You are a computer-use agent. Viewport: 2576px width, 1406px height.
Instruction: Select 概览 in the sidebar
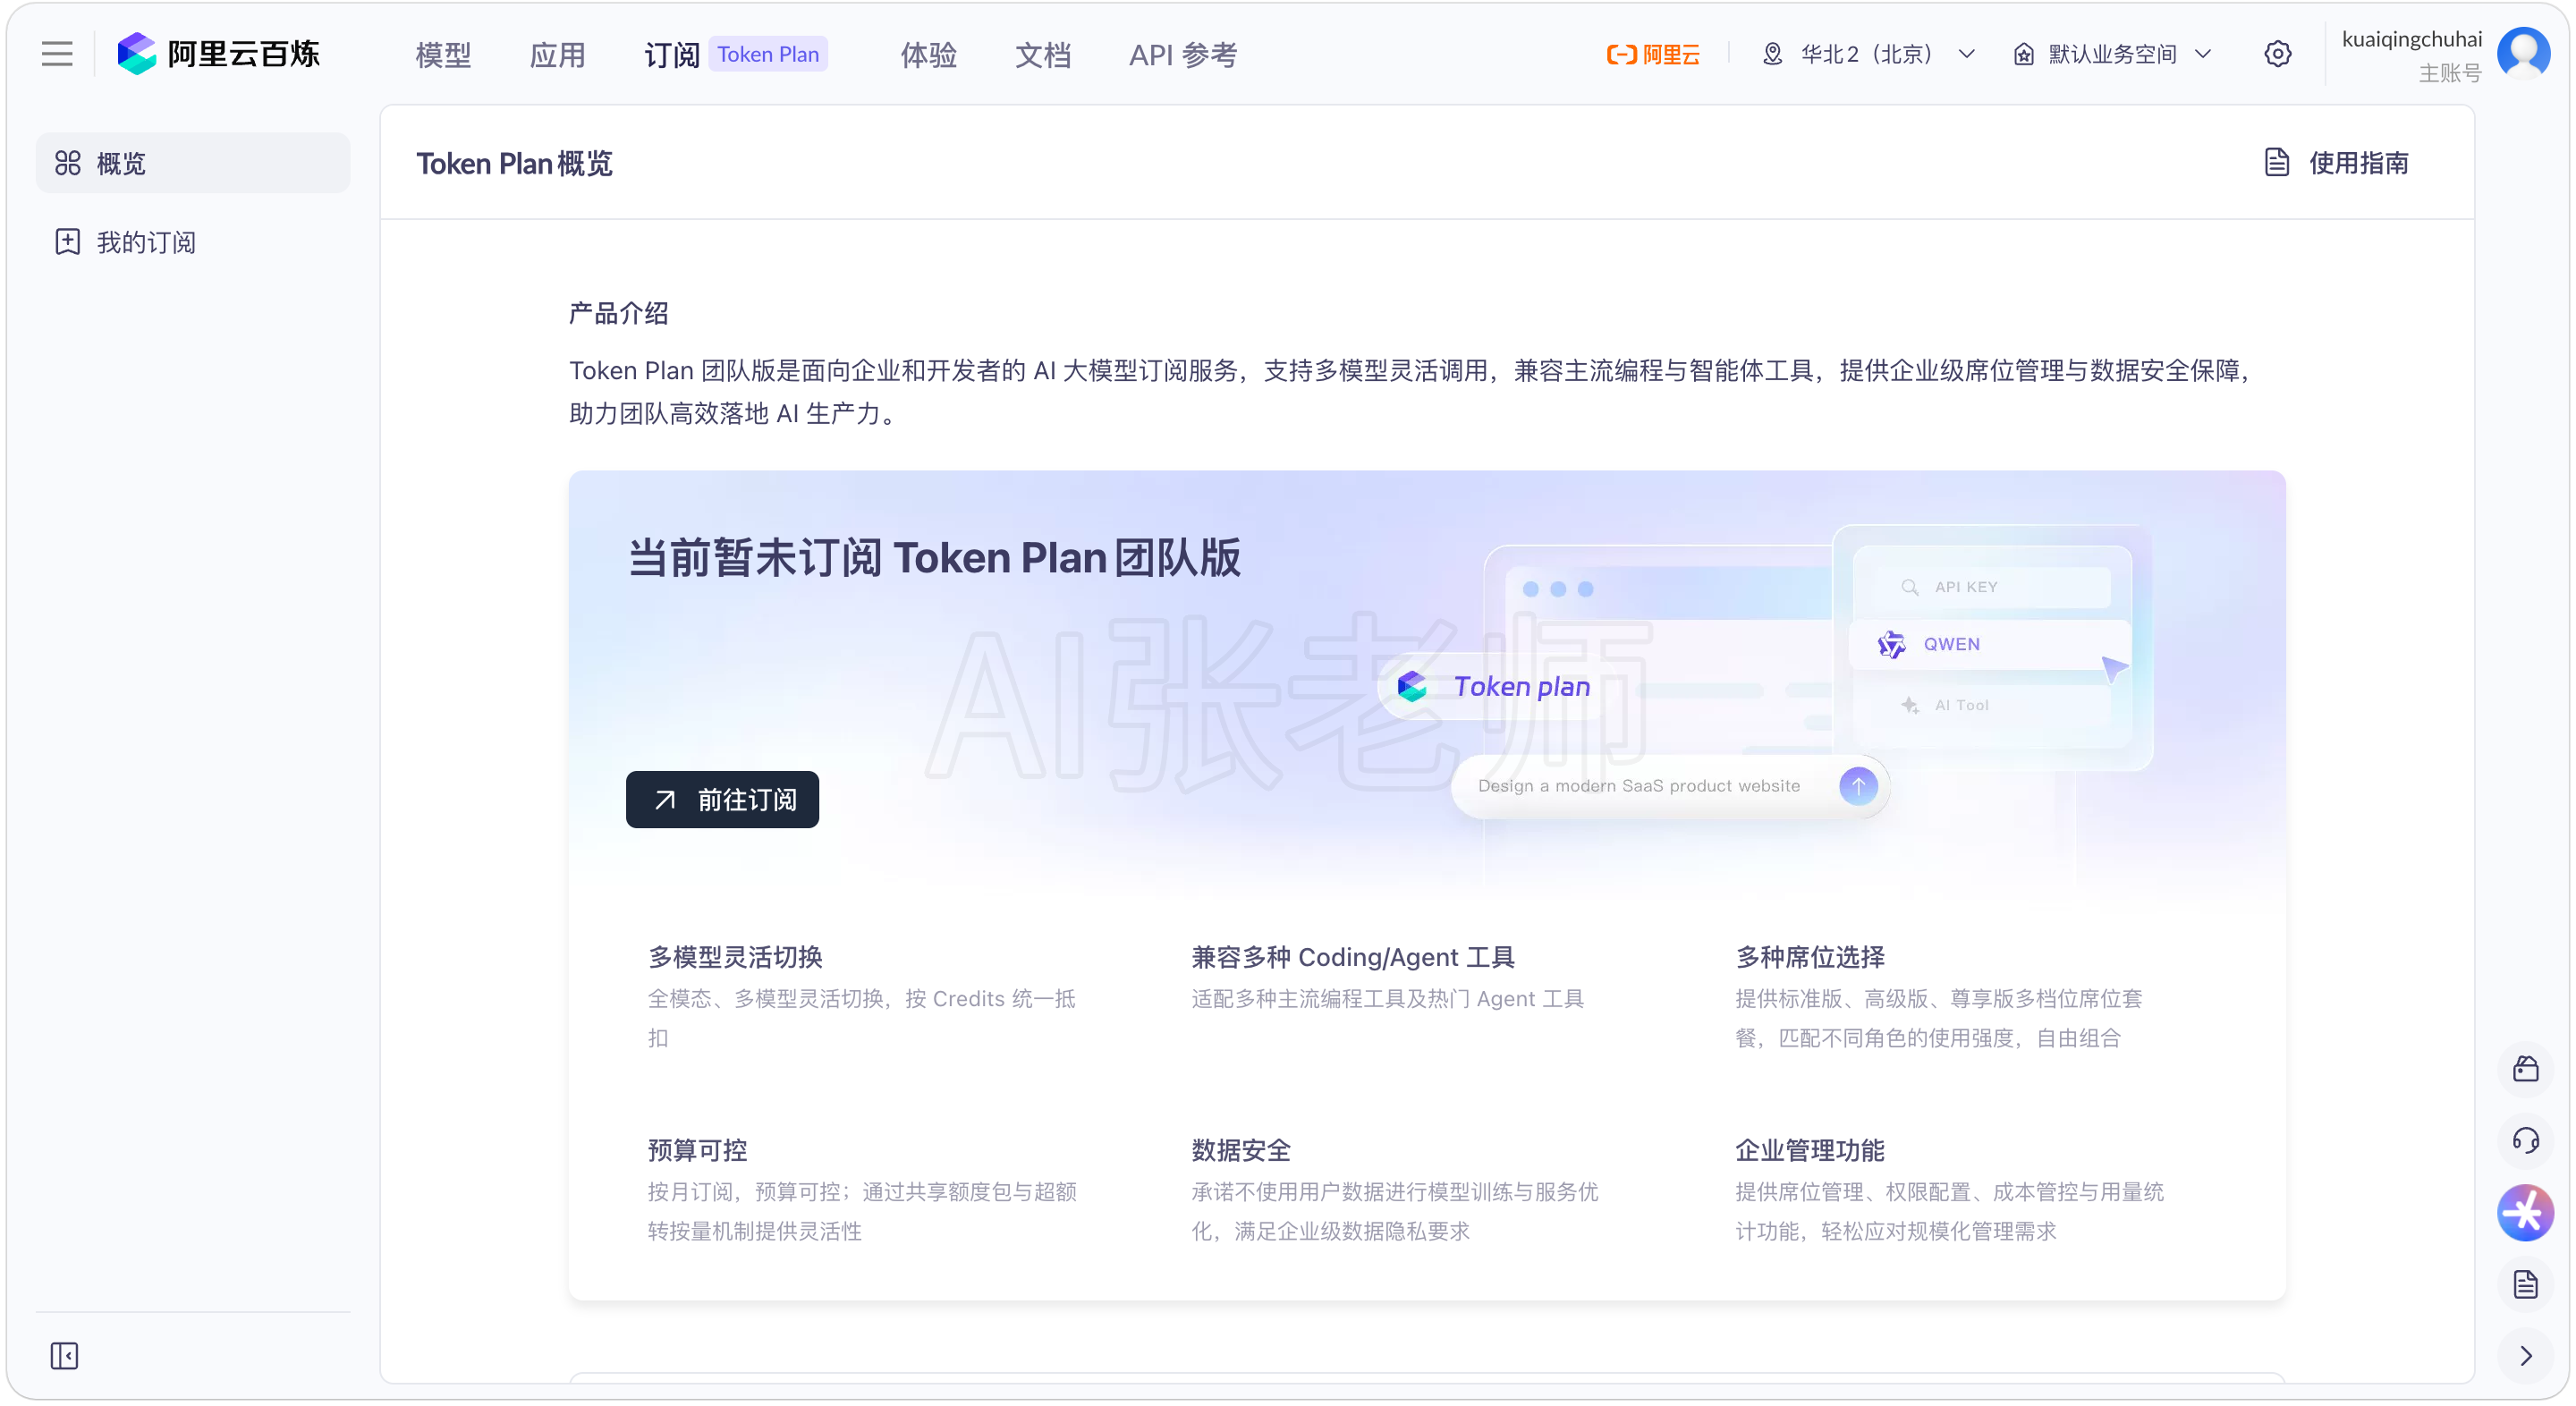coord(193,163)
